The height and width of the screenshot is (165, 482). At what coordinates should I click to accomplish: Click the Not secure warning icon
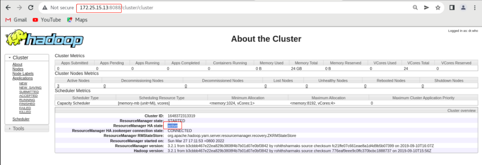[45, 7]
